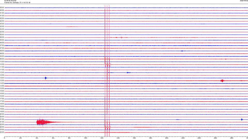Click the blue spike event on 13:00 trace
The height and width of the screenshot is (139, 248).
tap(45, 78)
